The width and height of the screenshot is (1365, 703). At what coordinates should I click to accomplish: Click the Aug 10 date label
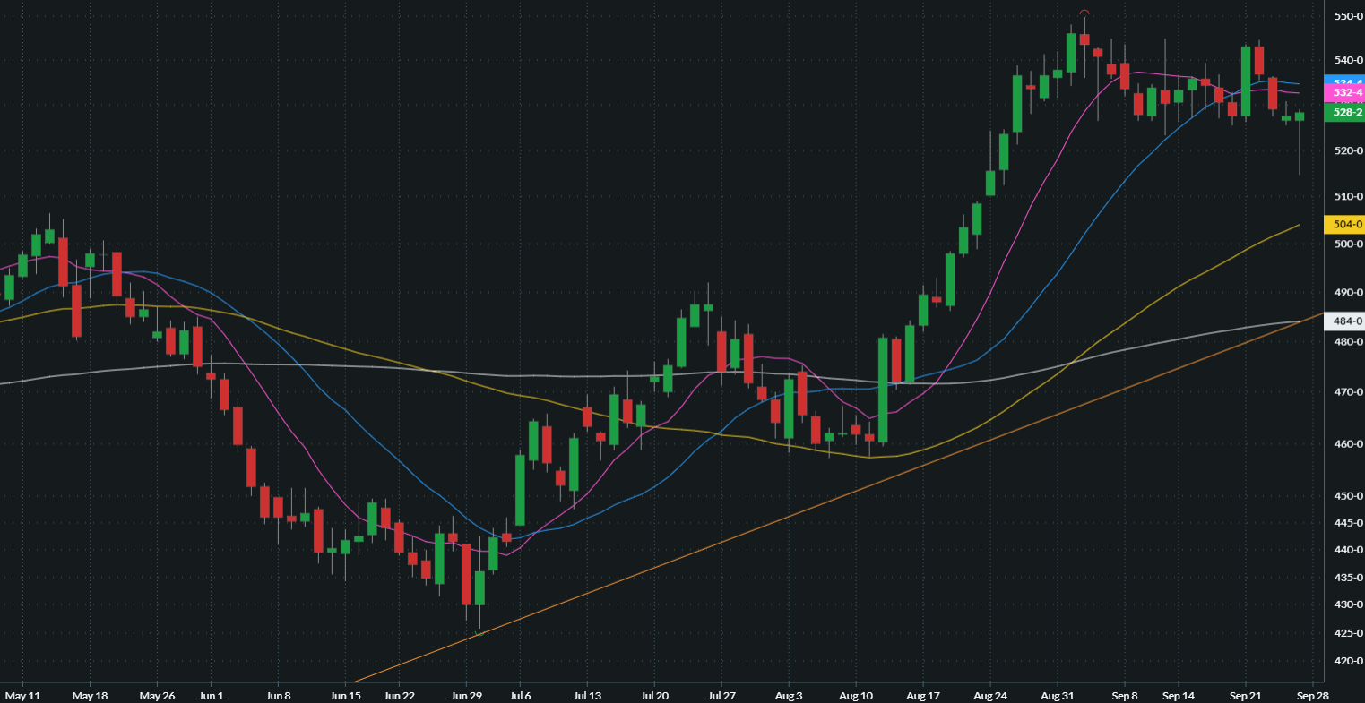856,695
